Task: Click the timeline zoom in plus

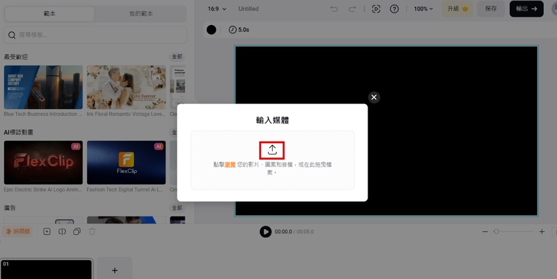Action: (542, 232)
